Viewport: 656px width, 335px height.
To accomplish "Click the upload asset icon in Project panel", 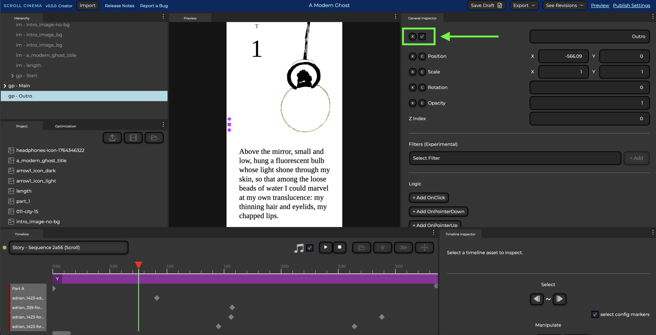I will pos(112,138).
